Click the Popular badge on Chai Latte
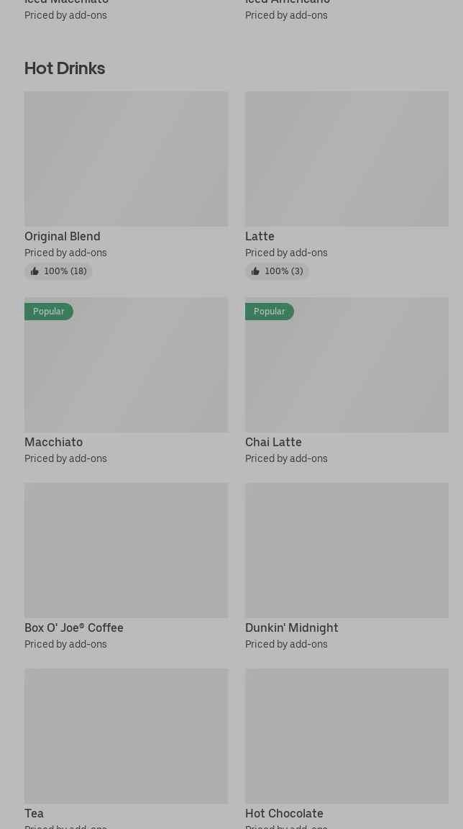This screenshot has height=829, width=463. pos(270,312)
